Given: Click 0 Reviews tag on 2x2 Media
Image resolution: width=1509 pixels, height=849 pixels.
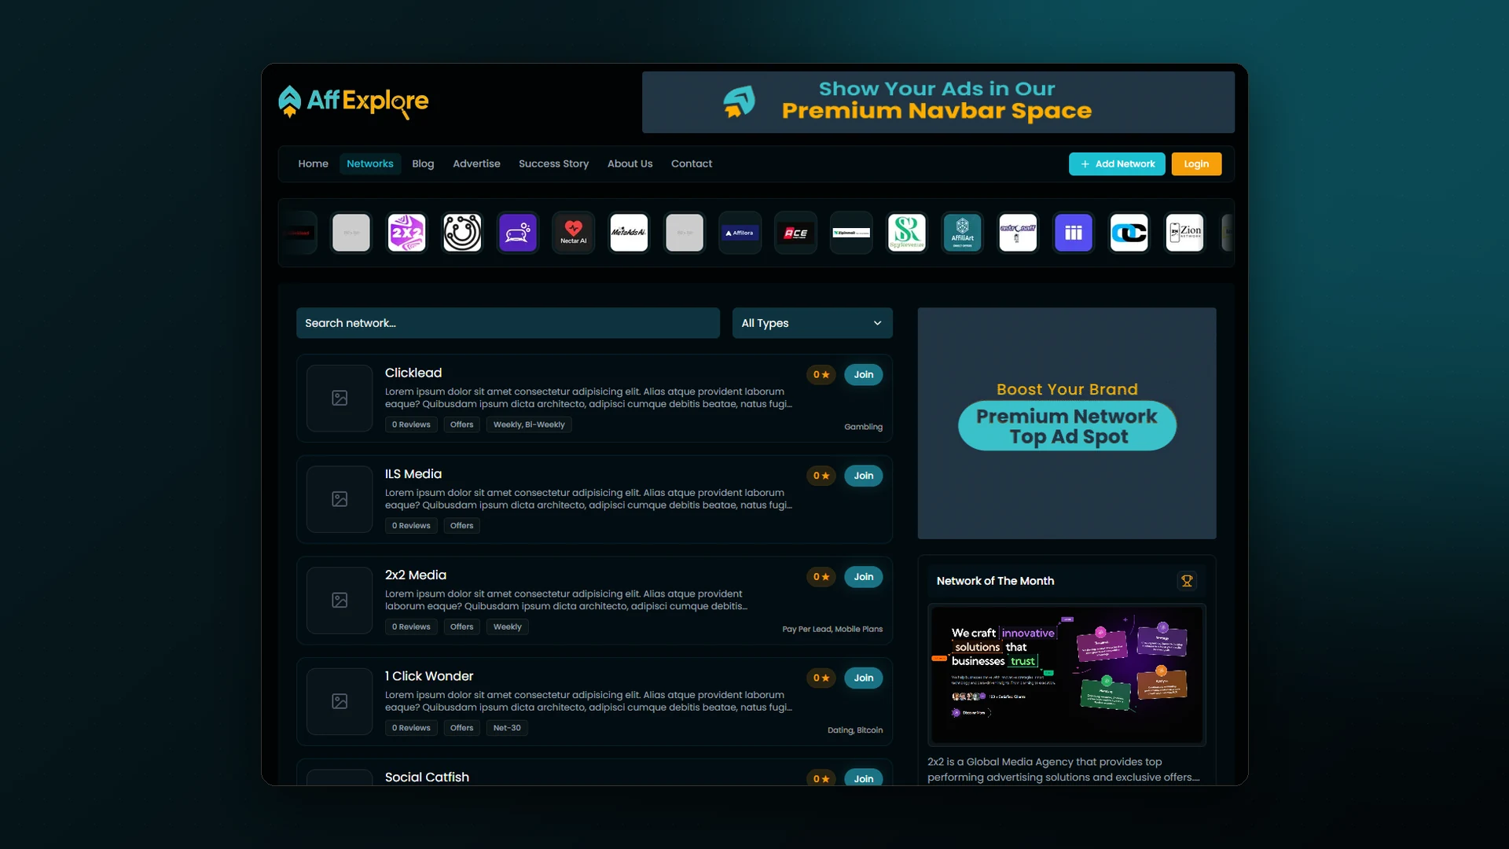Looking at the screenshot, I should pyautogui.click(x=411, y=627).
